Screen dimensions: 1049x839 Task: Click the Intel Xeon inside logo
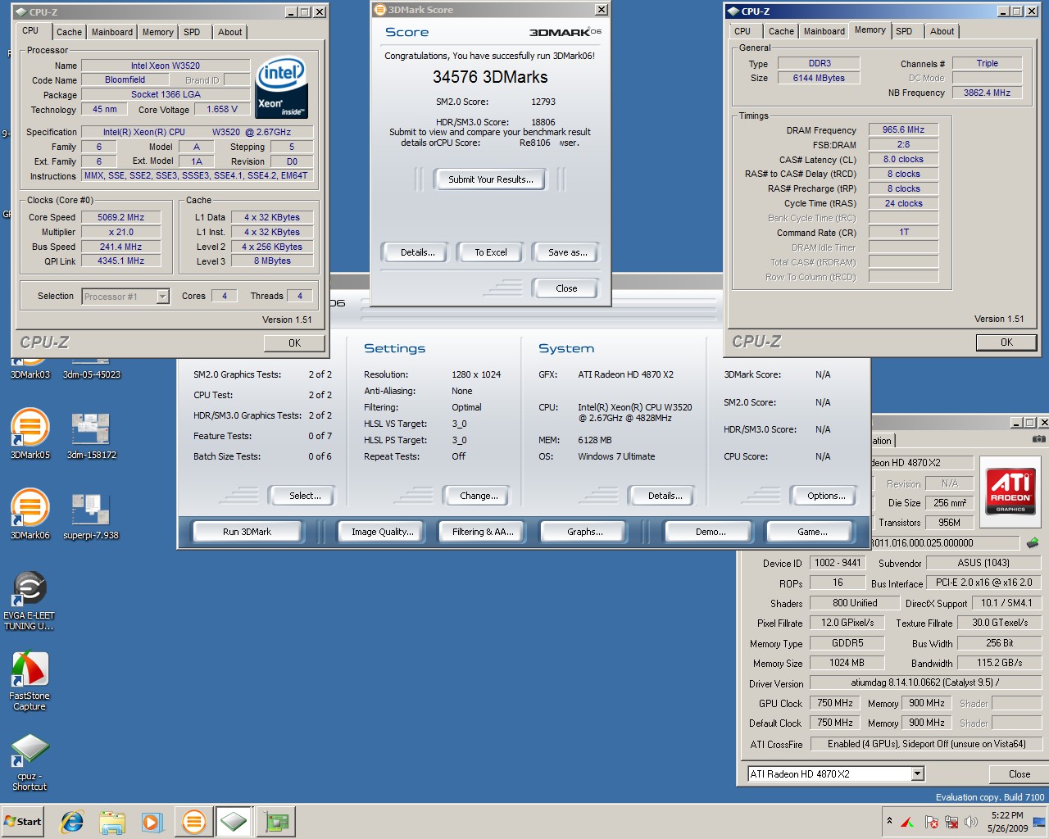coord(281,87)
